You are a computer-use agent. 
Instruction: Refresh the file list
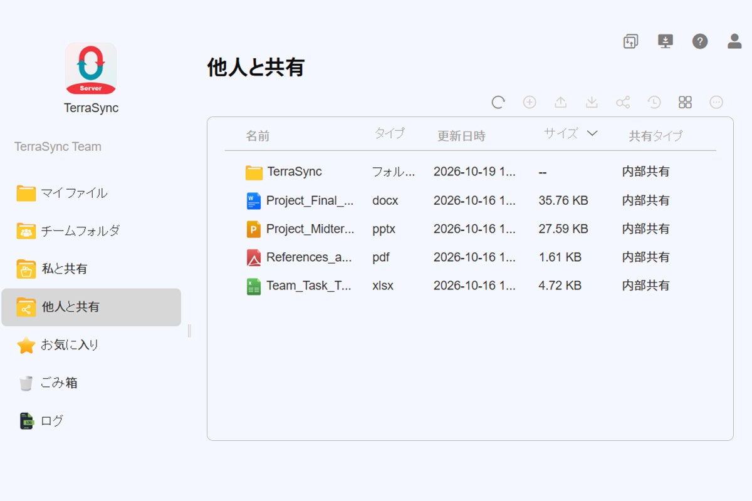498,102
